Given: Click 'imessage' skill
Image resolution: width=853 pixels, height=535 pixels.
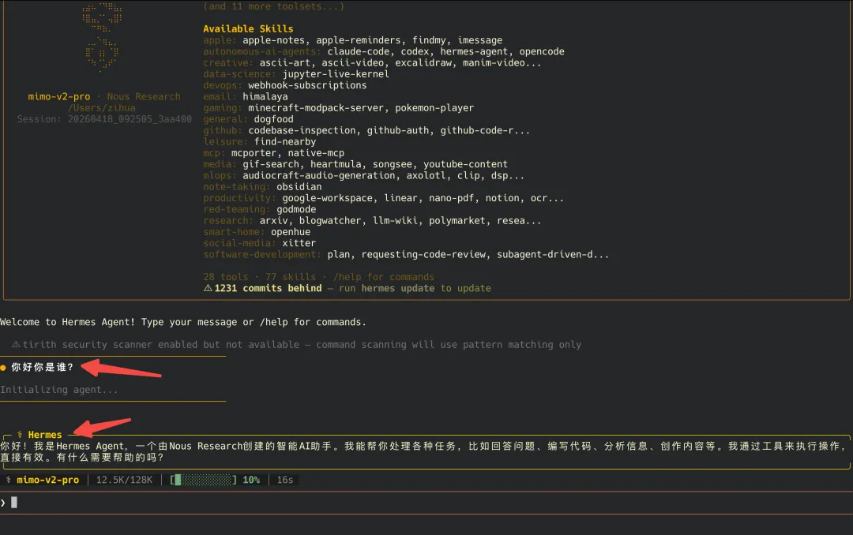Looking at the screenshot, I should pos(480,40).
